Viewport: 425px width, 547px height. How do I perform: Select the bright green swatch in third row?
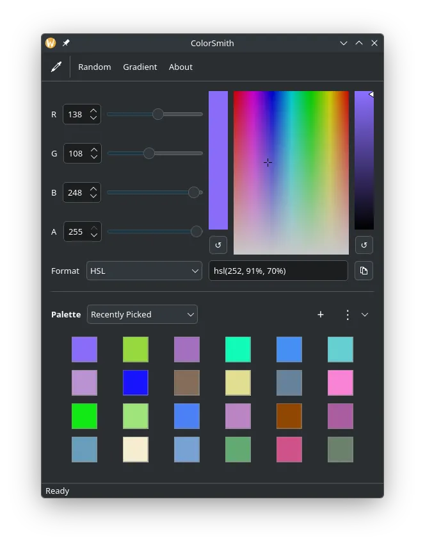[84, 416]
